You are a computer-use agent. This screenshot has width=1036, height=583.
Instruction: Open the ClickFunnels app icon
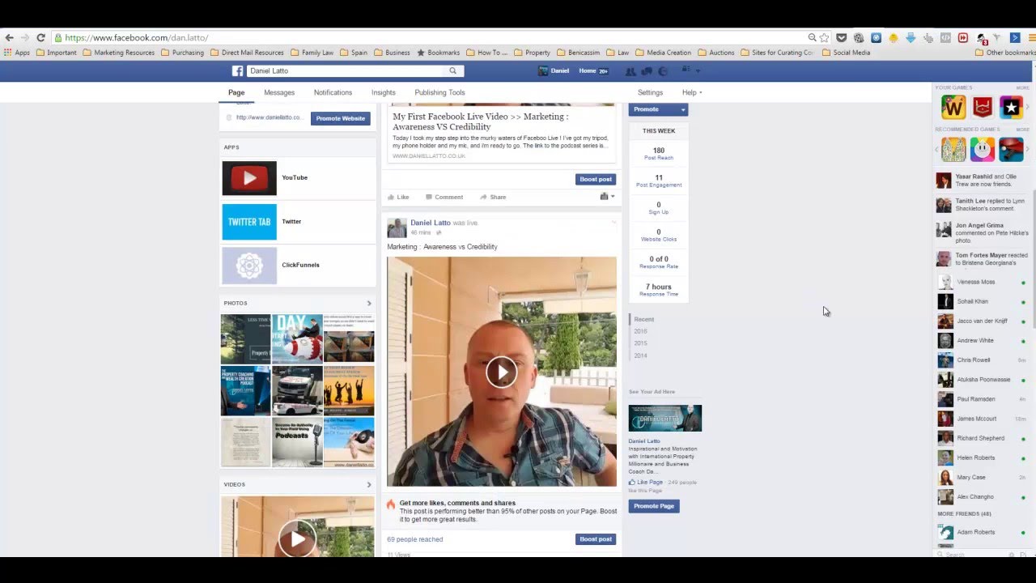point(249,266)
